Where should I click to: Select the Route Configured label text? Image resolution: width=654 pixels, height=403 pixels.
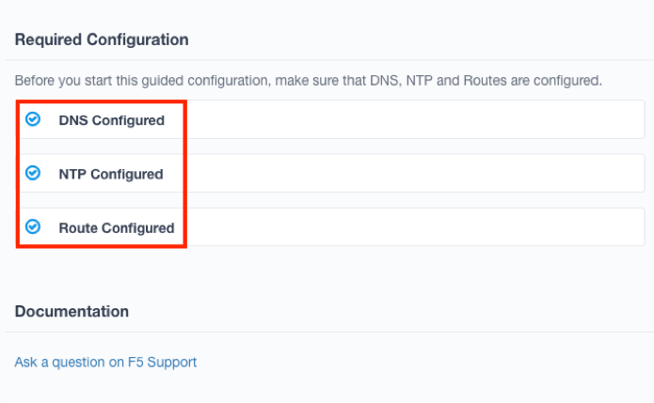pos(116,227)
